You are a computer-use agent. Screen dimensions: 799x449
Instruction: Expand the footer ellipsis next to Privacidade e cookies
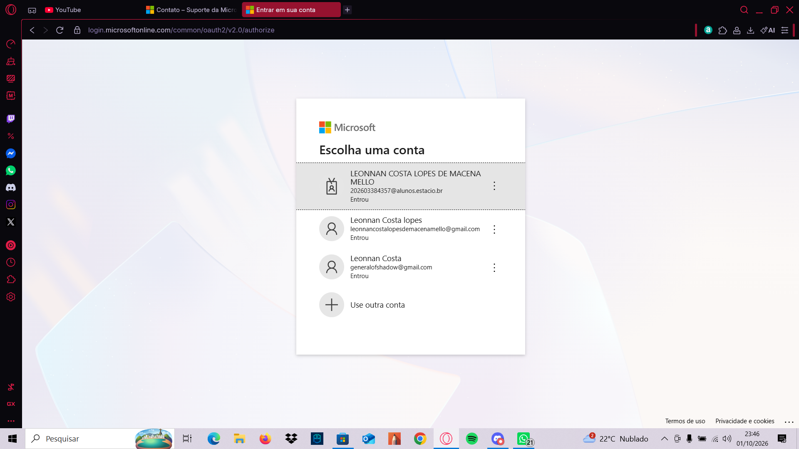tap(789, 422)
